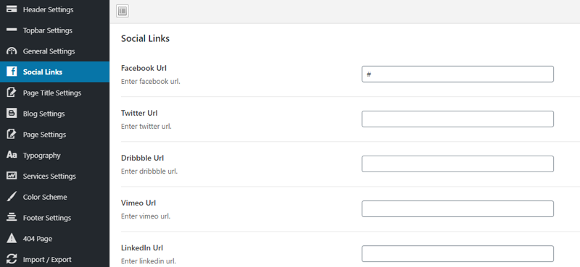Click the Import / Export refresh icon

(x=12, y=259)
